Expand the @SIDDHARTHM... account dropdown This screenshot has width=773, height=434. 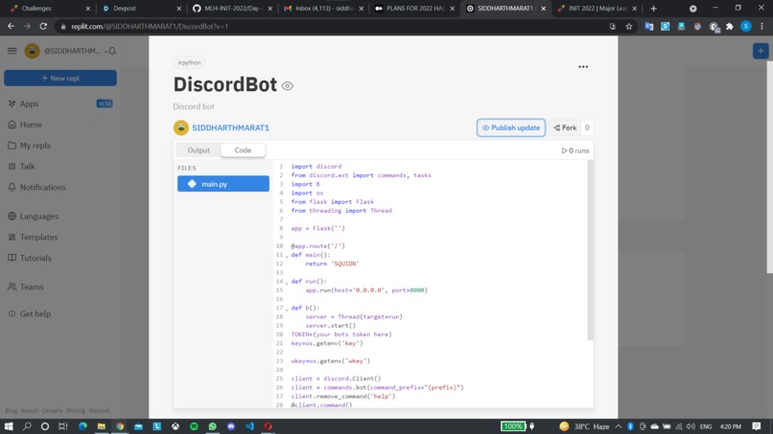(105, 51)
